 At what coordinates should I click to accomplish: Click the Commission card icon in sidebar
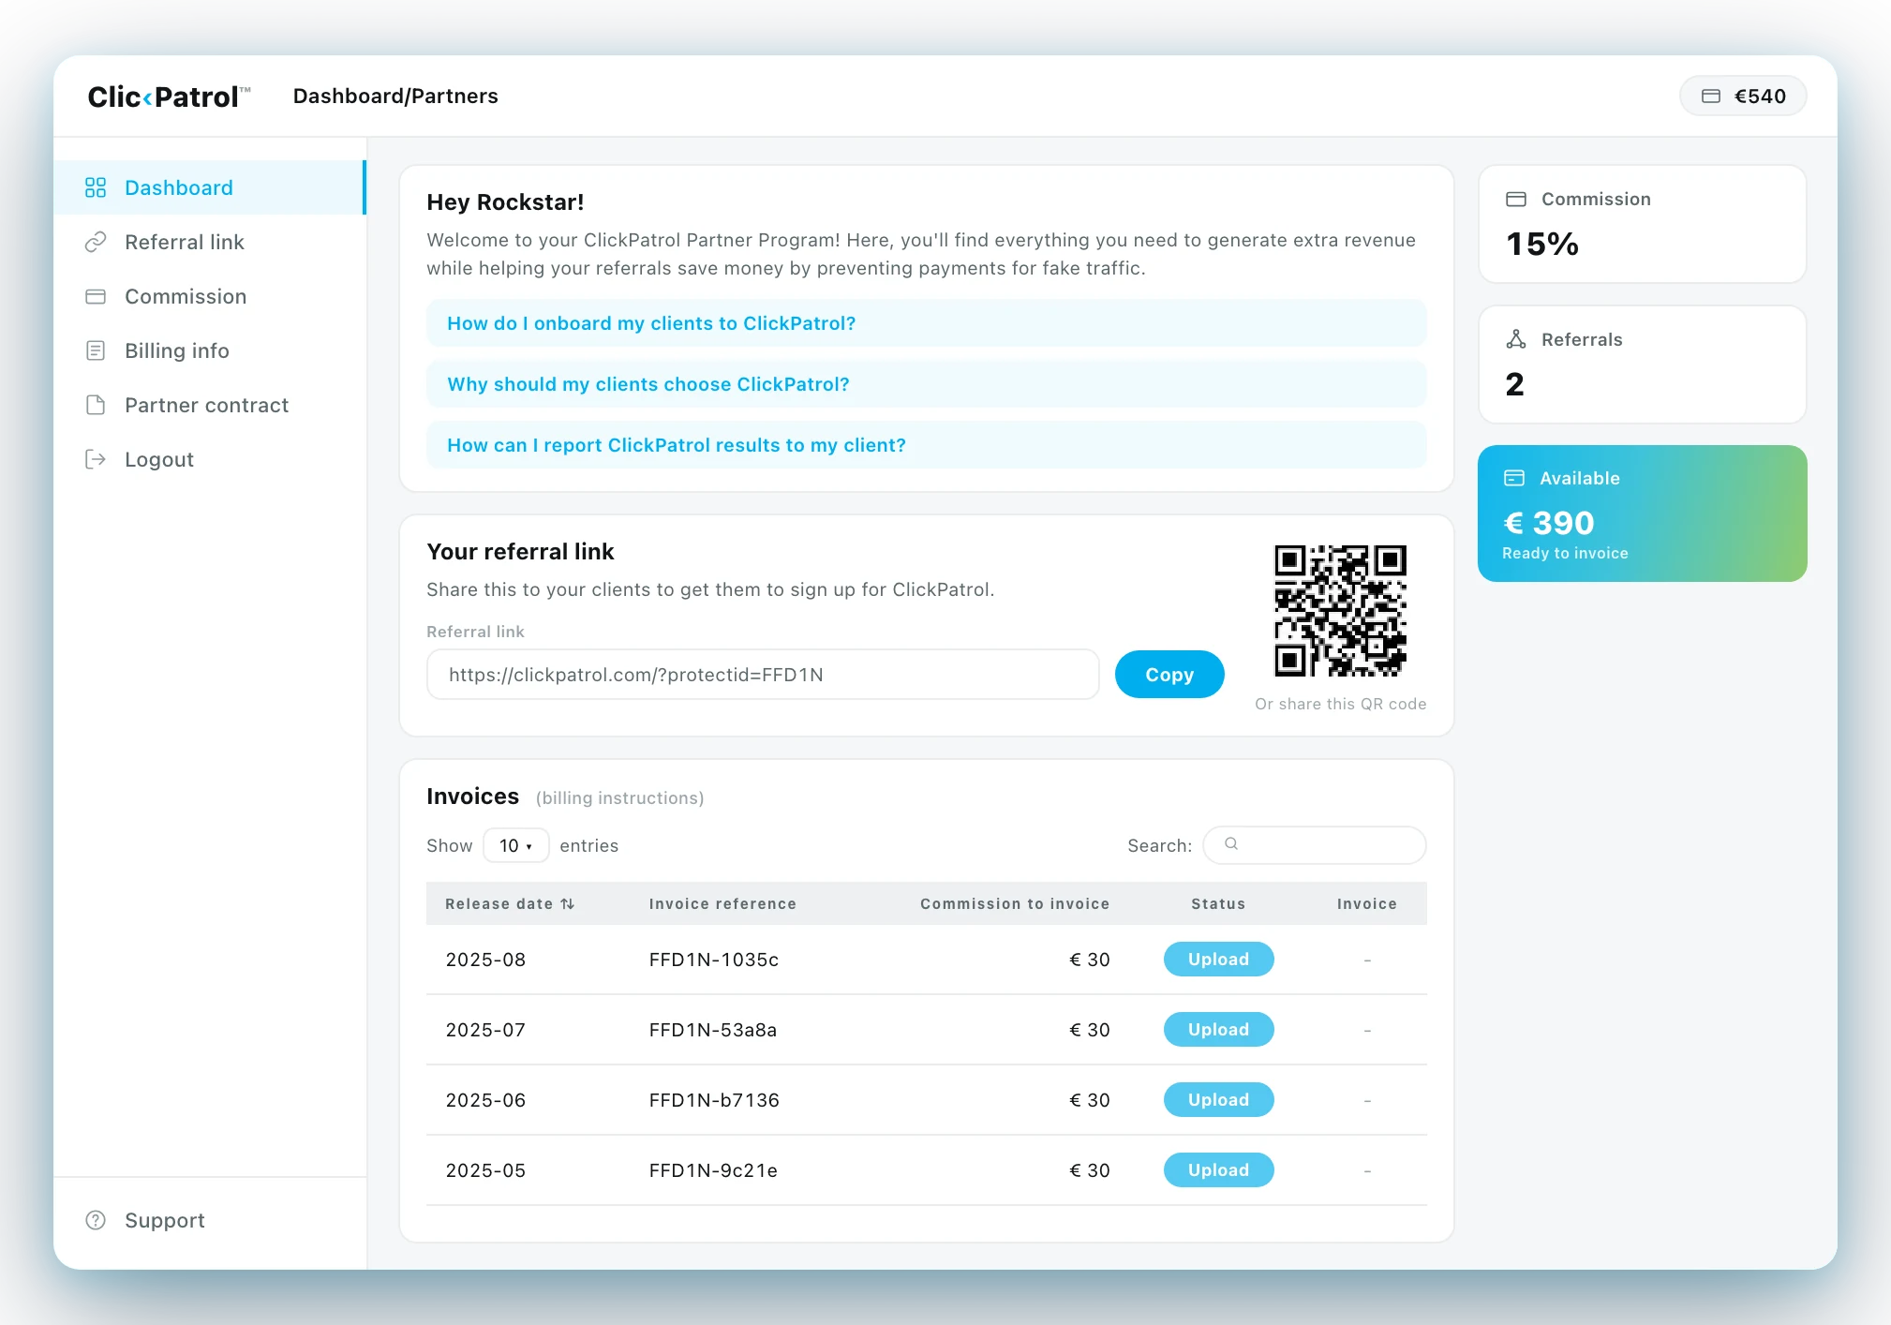click(x=96, y=296)
